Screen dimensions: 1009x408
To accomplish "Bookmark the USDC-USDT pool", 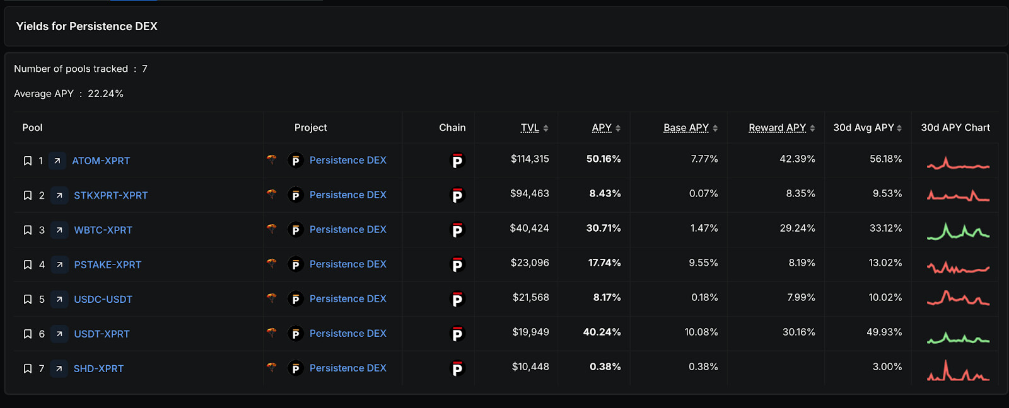I will pos(28,299).
